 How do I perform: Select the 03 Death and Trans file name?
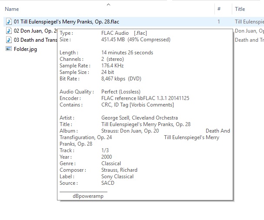click(x=35, y=40)
